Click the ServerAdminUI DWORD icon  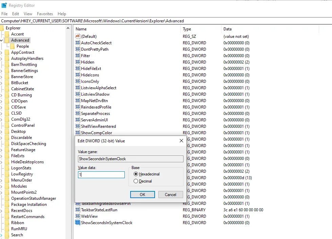click(x=78, y=120)
